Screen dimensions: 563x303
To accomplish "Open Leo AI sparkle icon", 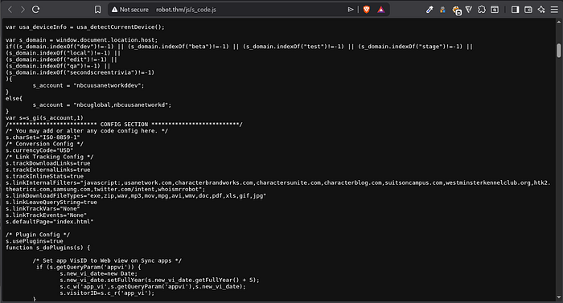I will coord(541,10).
